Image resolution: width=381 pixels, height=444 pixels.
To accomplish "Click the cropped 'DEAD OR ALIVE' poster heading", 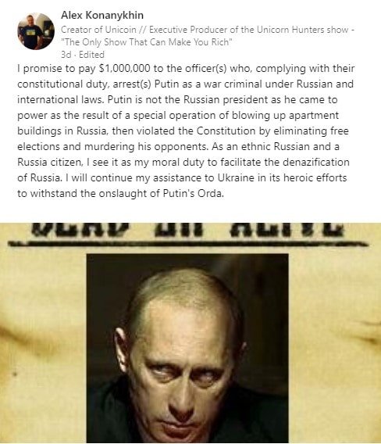I will (187, 230).
